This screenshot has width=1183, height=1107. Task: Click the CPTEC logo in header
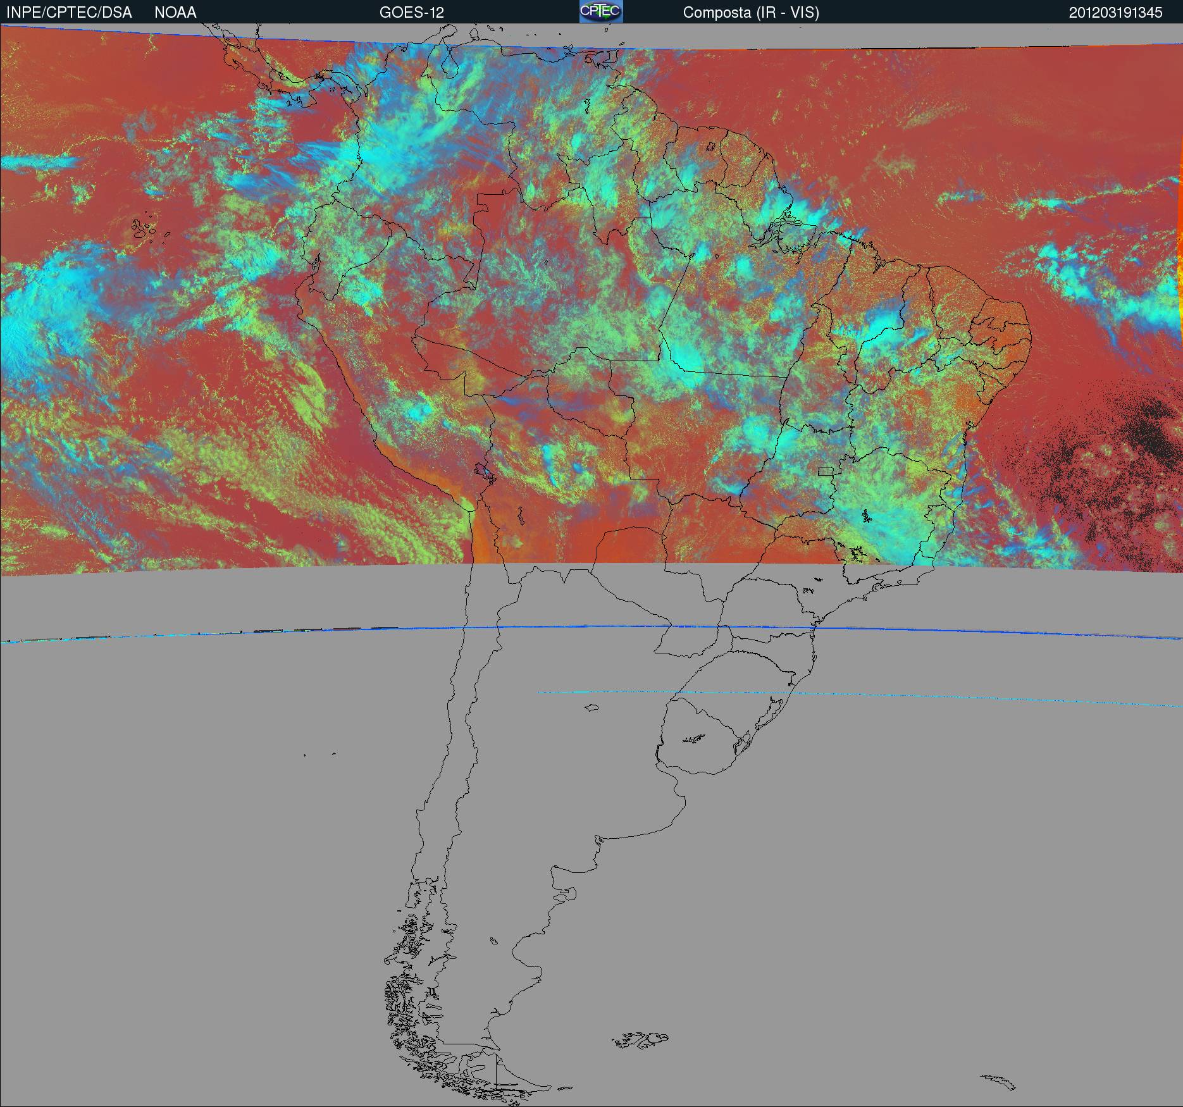click(x=601, y=11)
